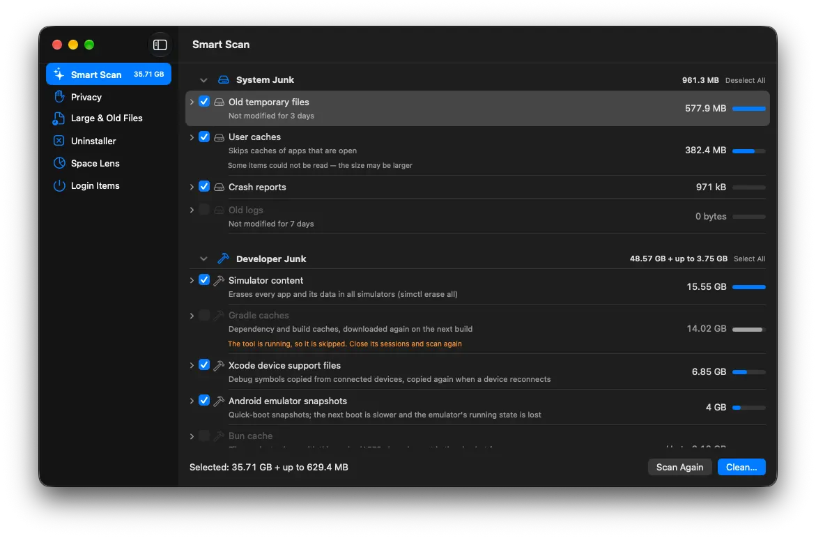Click the Simulator content size bar
816x538 pixels.
point(748,286)
